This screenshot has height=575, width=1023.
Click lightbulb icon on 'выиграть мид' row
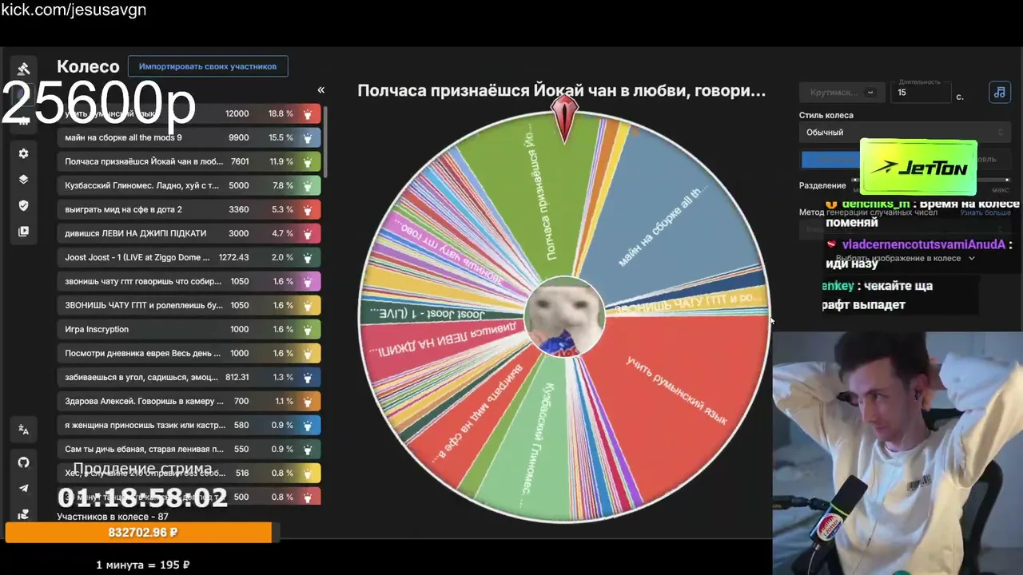tap(308, 209)
